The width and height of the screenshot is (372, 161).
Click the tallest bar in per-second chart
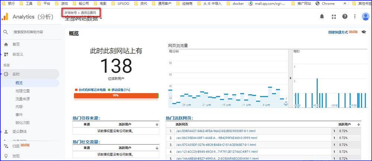click(317, 93)
